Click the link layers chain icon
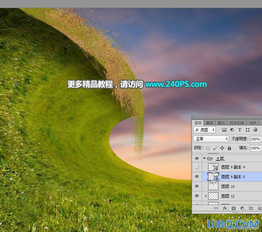This screenshot has width=262, height=232. click(x=216, y=208)
